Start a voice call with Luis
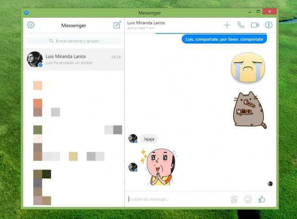Screen dimensions: 297x219 [241, 25]
